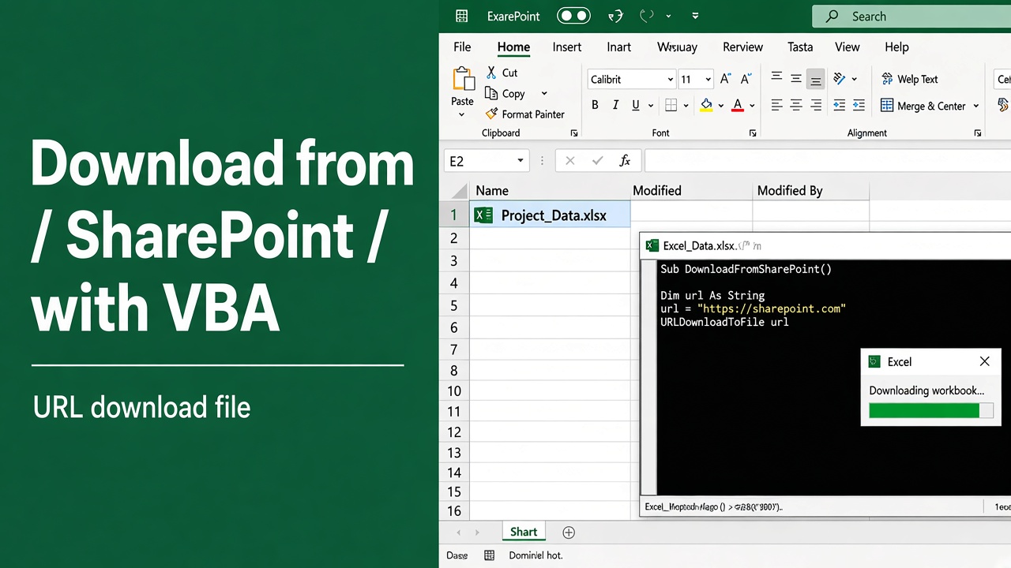This screenshot has height=568, width=1011.
Task: Select Middle Align in Alignment group
Action: 796,79
